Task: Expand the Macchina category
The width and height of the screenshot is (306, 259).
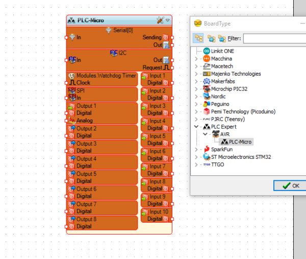Action: [x=196, y=59]
